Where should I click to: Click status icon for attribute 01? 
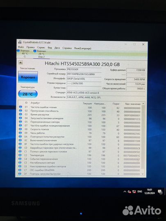(20, 107)
